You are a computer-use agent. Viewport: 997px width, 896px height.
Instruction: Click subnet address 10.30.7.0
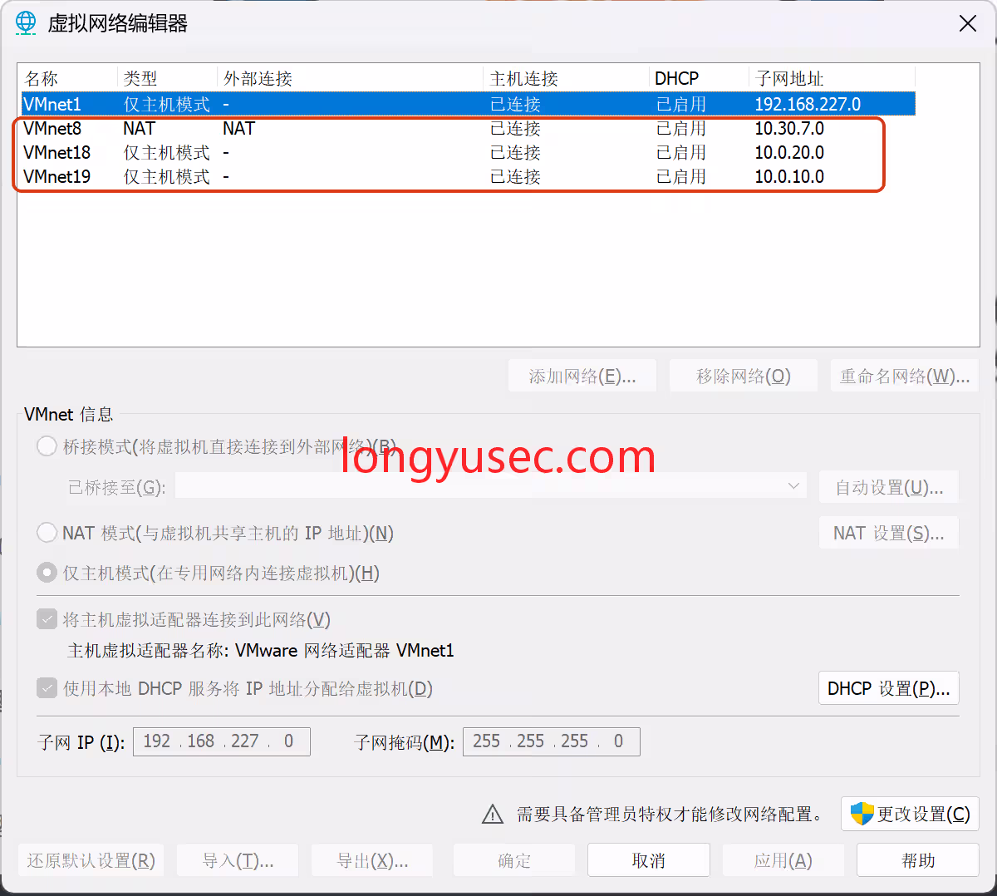[x=789, y=128]
